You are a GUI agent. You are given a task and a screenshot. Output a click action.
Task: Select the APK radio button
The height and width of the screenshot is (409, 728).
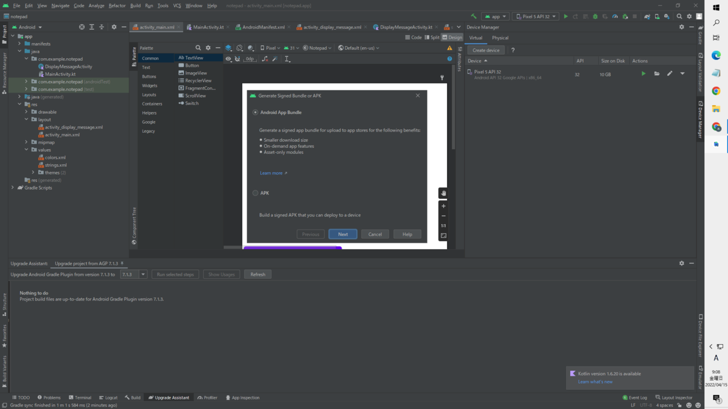255,193
